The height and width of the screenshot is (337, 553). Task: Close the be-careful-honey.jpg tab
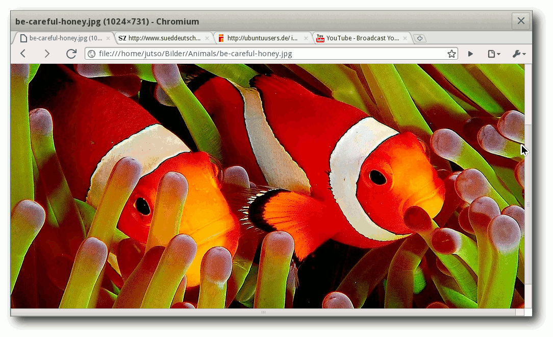[x=108, y=38]
